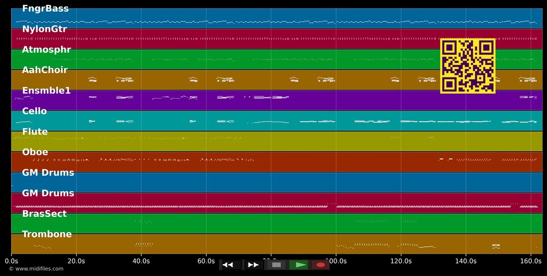
Task: Click the 140.0s time axis label
Action: (466, 261)
